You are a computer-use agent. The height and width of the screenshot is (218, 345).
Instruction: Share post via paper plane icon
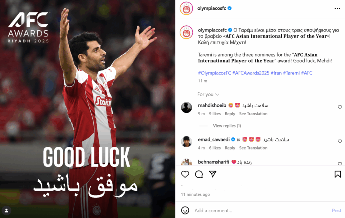212,174
